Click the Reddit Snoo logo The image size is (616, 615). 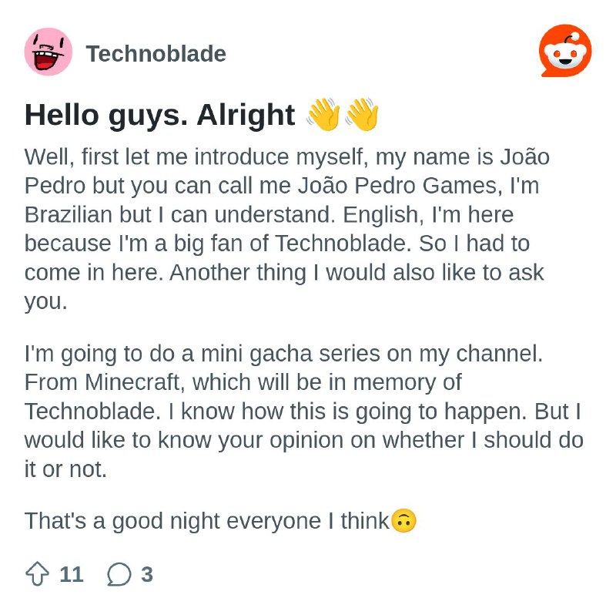565,51
